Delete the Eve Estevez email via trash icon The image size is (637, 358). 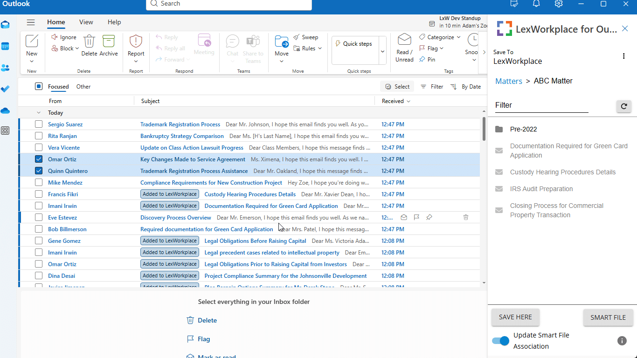tap(465, 217)
